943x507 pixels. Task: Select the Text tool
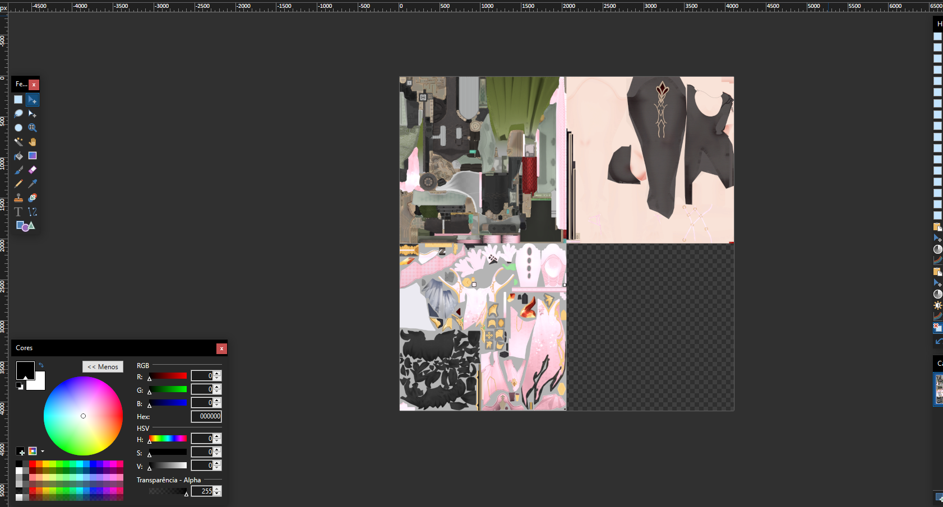click(19, 212)
